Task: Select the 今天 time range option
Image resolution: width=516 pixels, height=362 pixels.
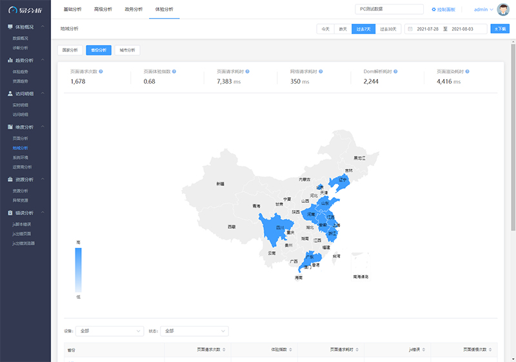Action: coord(325,29)
